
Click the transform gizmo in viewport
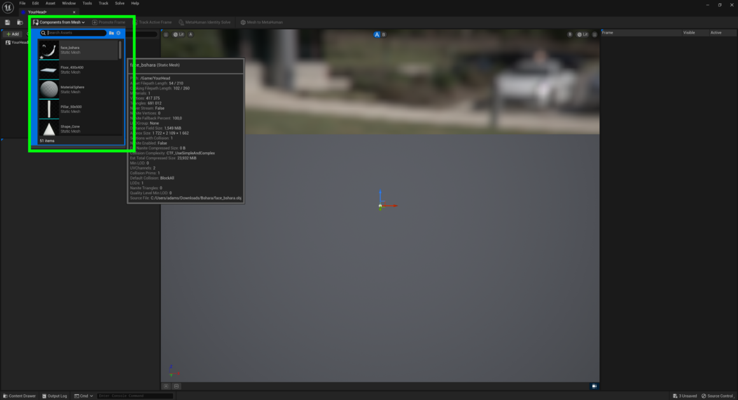click(380, 206)
